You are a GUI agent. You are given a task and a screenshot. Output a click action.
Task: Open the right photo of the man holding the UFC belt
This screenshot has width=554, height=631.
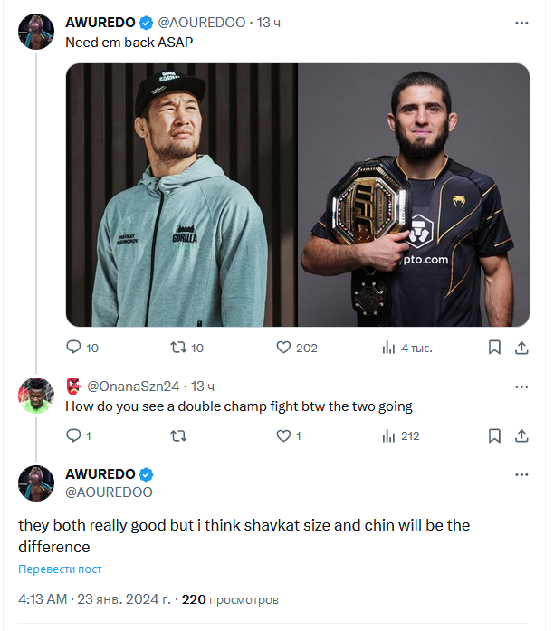tap(415, 195)
